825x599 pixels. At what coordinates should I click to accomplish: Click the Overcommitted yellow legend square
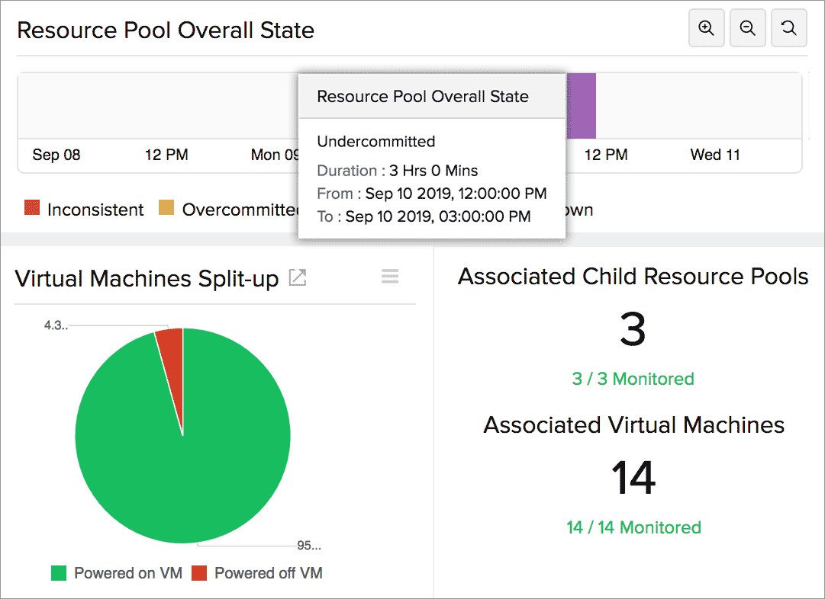pos(165,207)
